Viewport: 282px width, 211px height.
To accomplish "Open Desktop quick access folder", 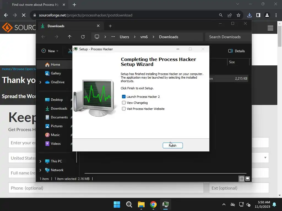I will pos(57,99).
